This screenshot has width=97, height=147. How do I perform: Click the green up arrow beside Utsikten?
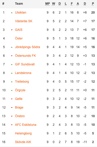click(12, 13)
